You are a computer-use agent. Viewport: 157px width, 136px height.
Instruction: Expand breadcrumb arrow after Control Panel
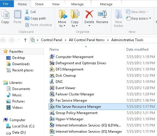point(66,40)
